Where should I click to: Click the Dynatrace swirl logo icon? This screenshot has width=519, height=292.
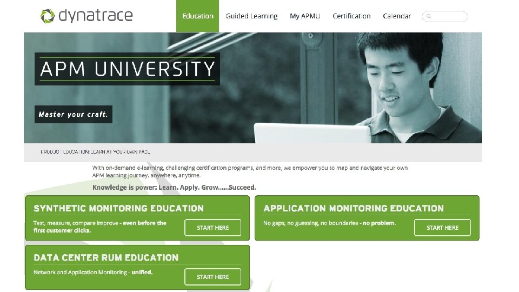coord(48,16)
